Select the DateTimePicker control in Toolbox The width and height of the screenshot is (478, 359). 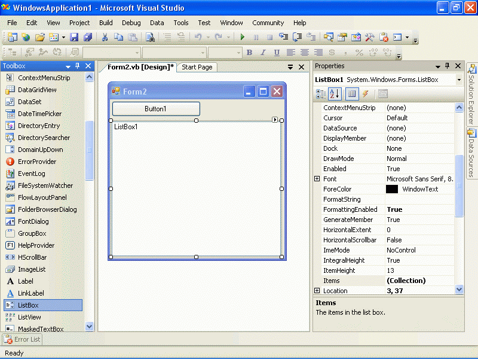point(39,114)
